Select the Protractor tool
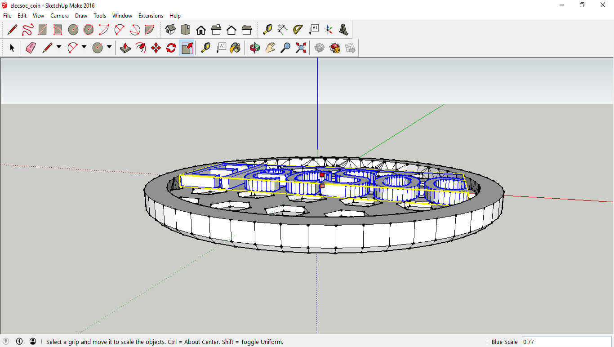 pos(298,30)
